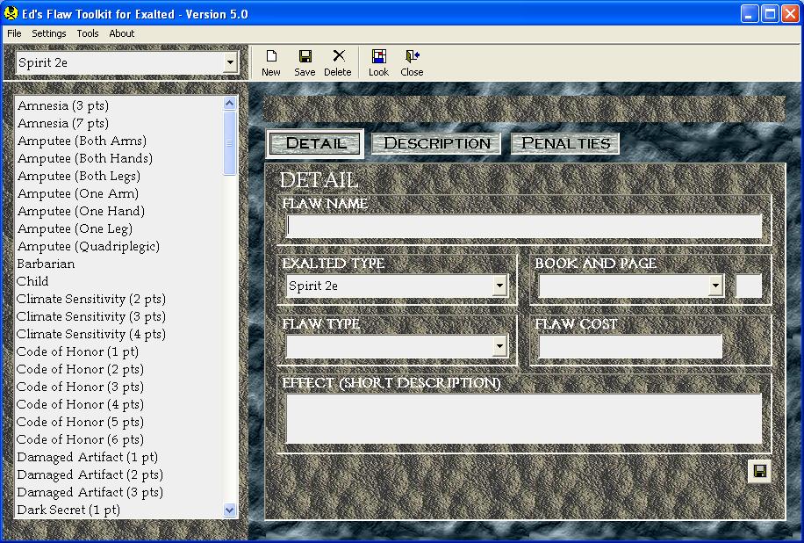
Task: Open the Book and Page dropdown
Action: pyautogui.click(x=715, y=286)
